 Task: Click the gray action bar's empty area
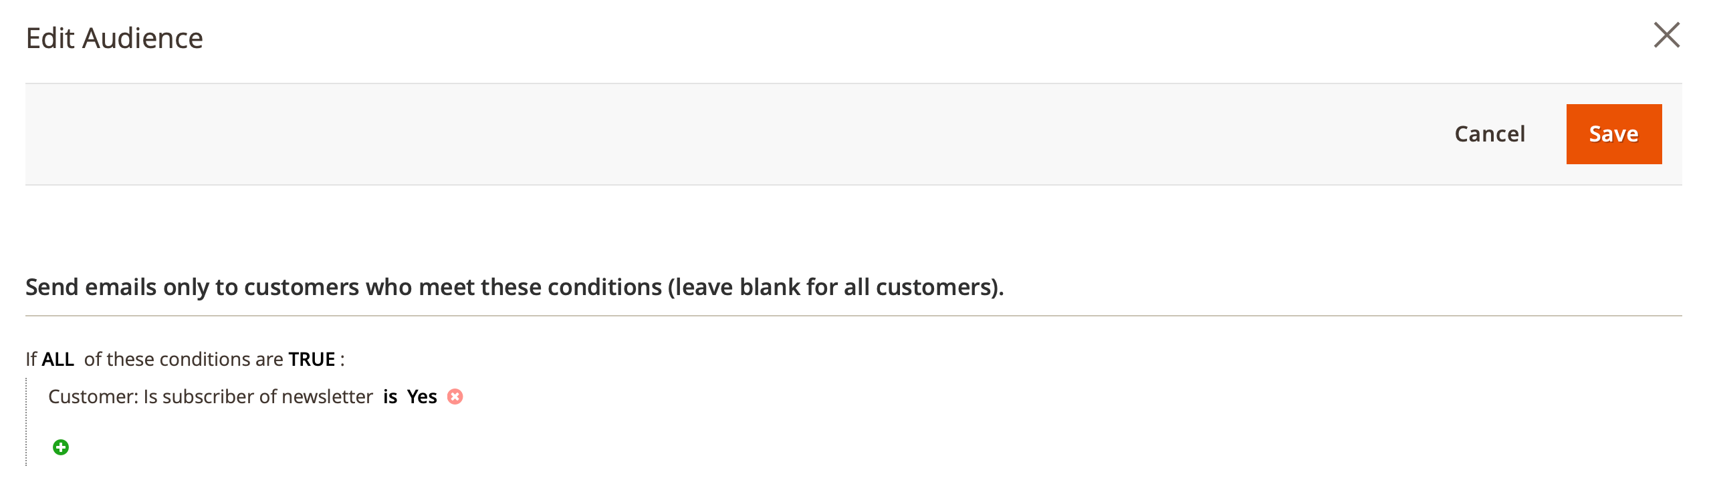point(669,134)
